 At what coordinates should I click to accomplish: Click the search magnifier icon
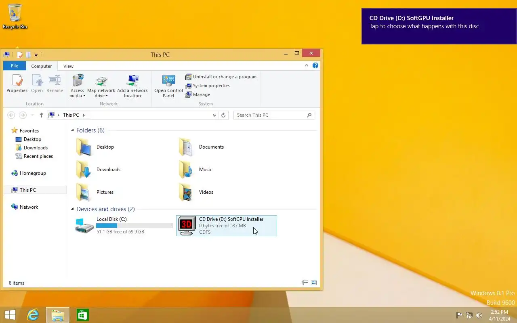coord(309,115)
